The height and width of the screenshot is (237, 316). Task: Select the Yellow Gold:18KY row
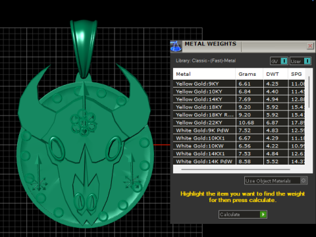[239, 107]
